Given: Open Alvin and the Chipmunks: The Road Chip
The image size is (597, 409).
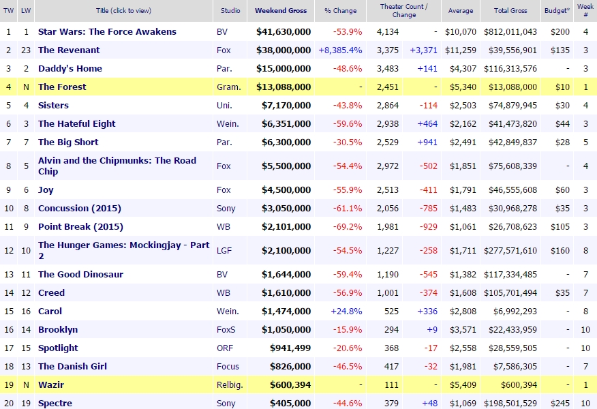Looking at the screenshot, I should coord(117,166).
